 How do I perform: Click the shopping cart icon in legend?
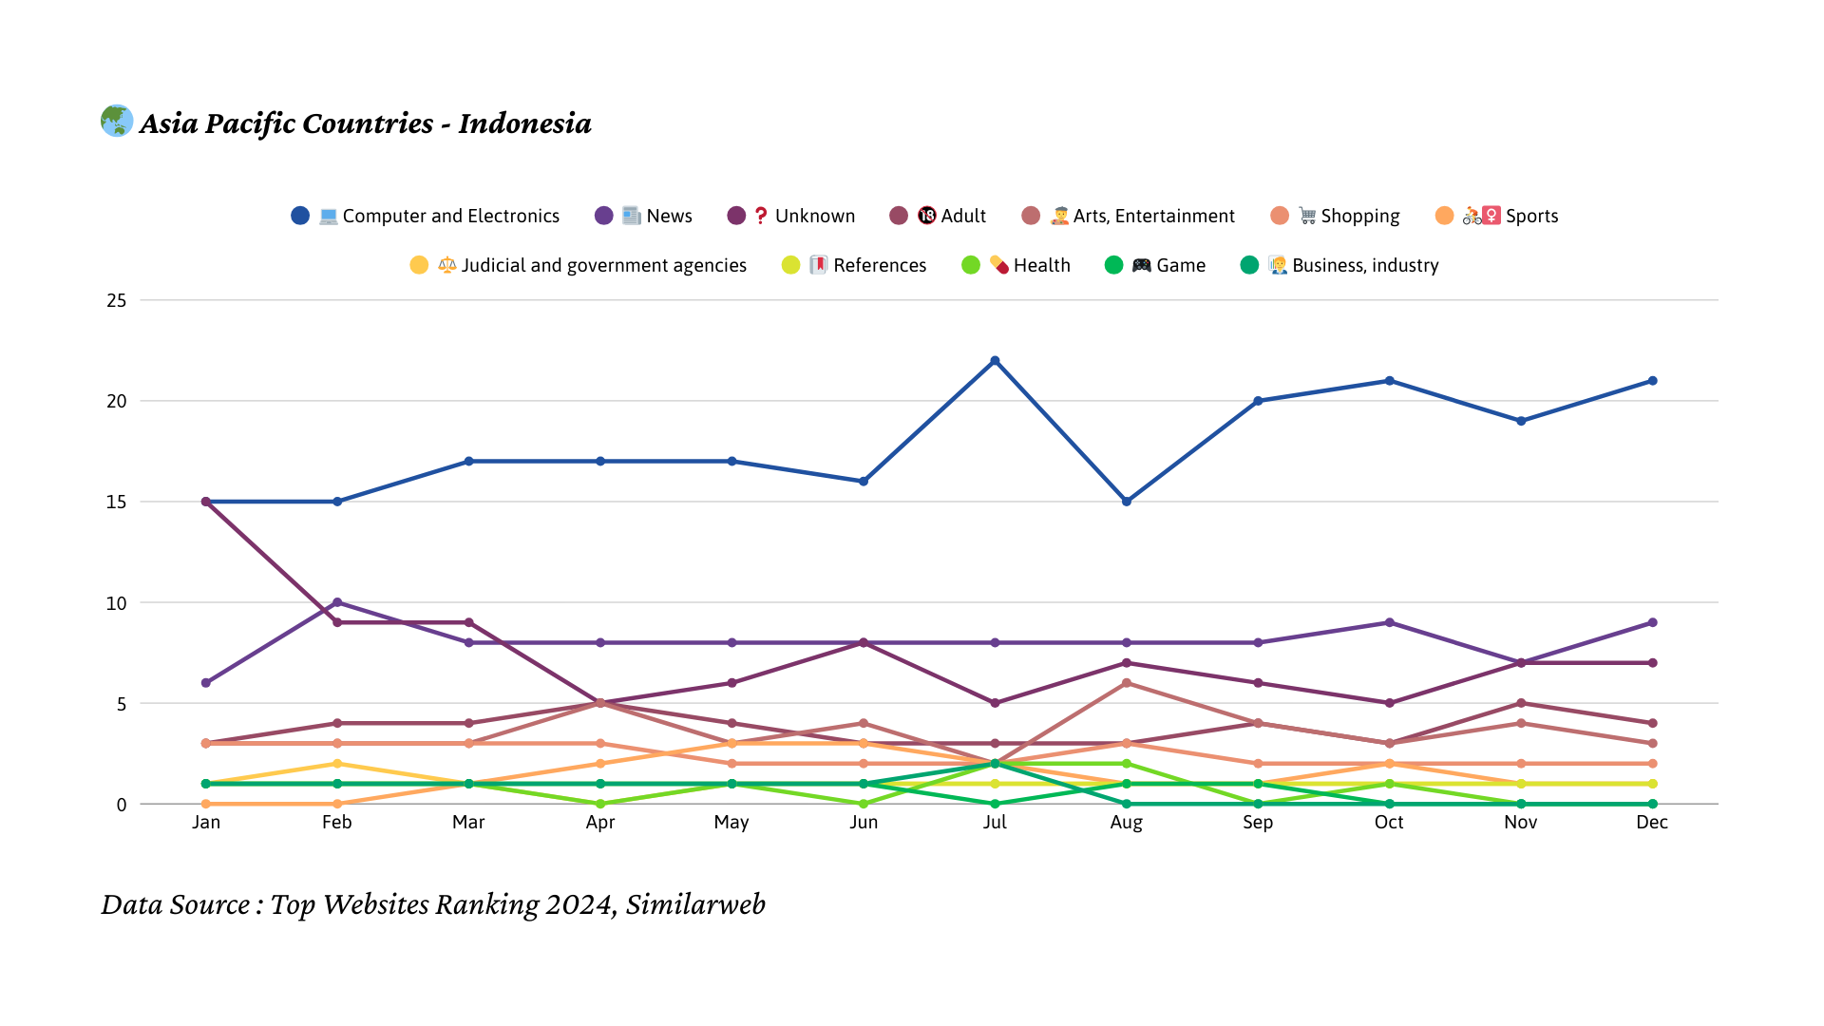point(1308,217)
